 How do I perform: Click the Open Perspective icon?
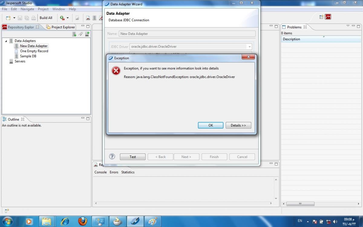pyautogui.click(x=321, y=17)
